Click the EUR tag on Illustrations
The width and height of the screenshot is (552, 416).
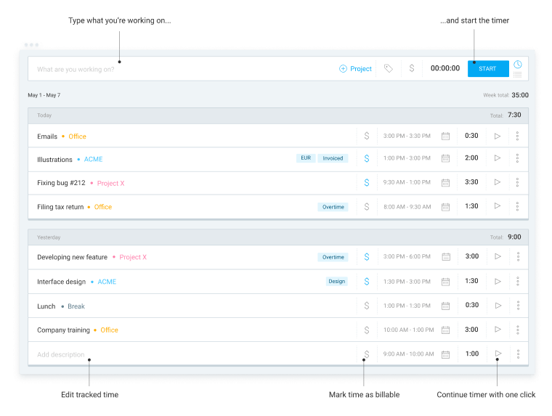point(306,158)
